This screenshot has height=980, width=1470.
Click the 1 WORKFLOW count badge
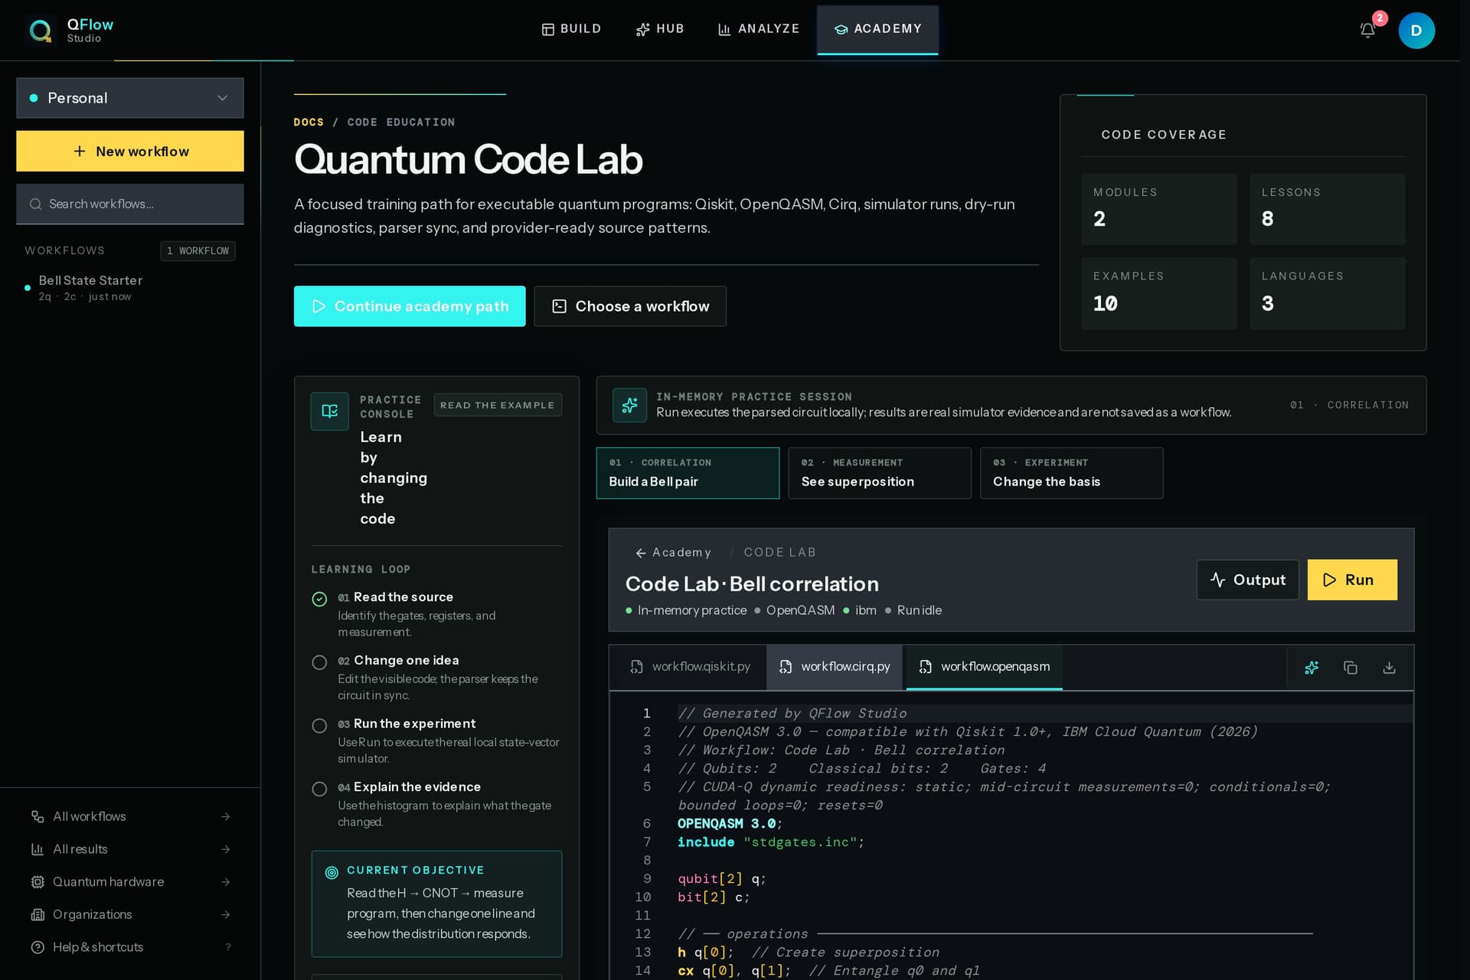click(198, 251)
